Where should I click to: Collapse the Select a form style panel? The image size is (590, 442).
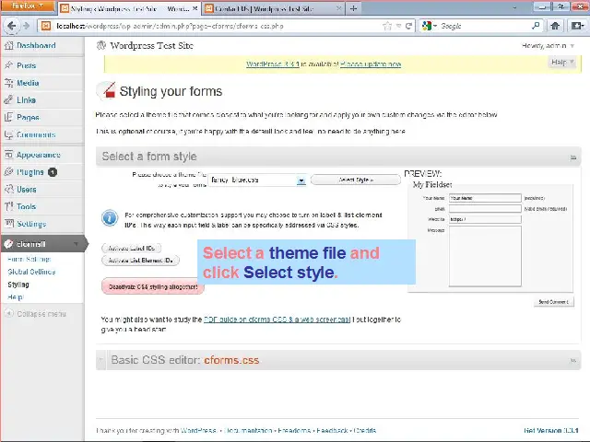[x=573, y=157]
